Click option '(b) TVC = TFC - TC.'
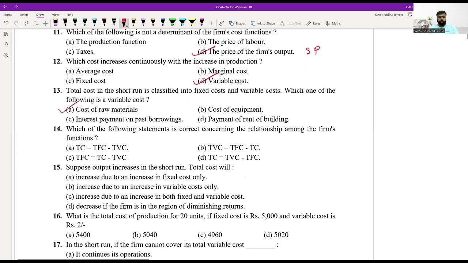This screenshot has width=468, height=263. point(229,148)
